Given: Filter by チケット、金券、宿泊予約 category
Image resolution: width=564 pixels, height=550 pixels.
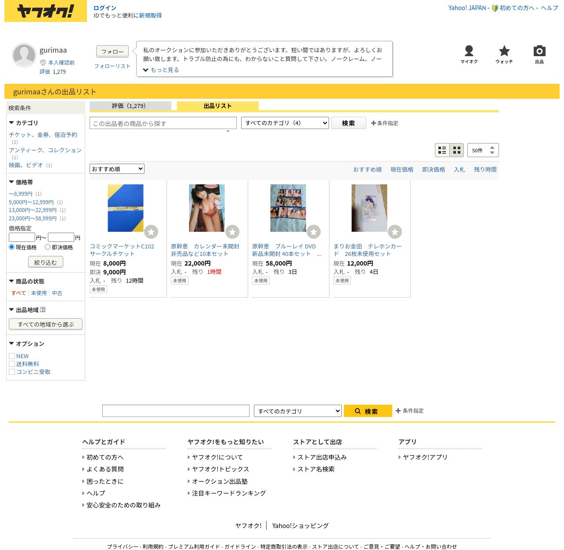Looking at the screenshot, I should point(43,135).
